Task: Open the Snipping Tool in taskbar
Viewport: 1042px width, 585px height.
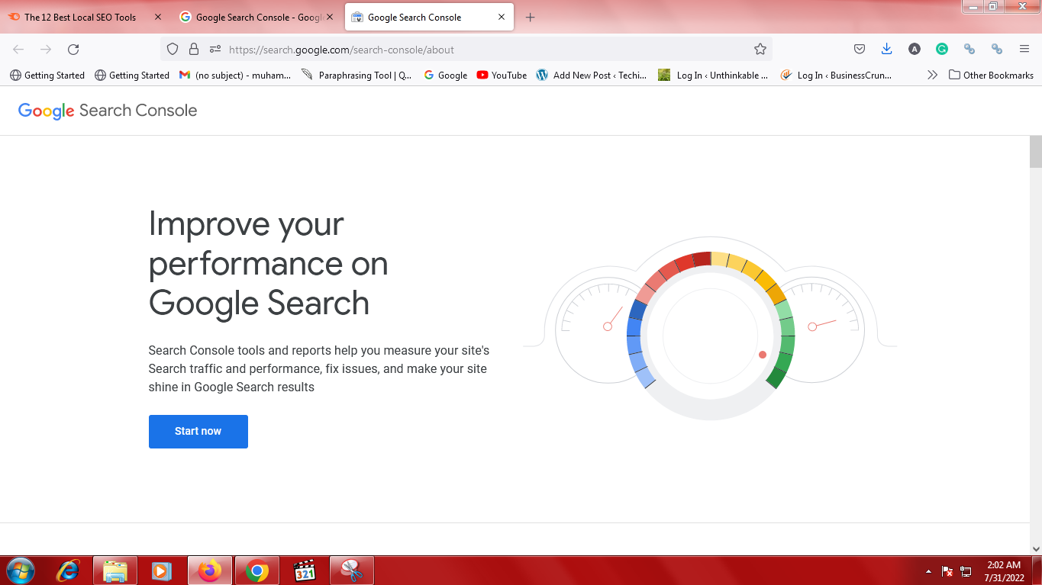Action: [x=352, y=571]
